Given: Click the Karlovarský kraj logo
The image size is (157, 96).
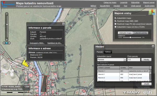Looking at the screenshot, I should (x=8, y=4).
